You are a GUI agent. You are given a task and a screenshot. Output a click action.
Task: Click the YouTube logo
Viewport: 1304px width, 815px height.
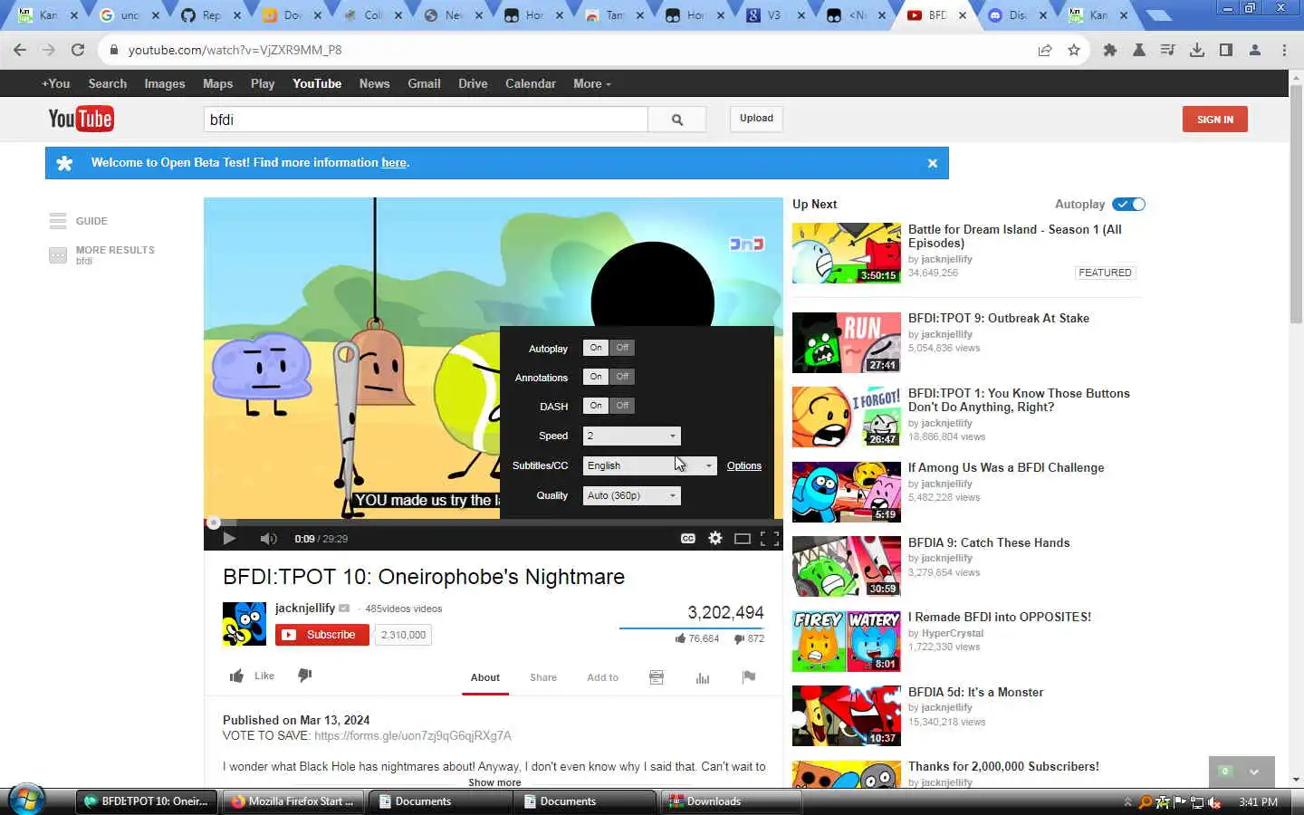(81, 119)
